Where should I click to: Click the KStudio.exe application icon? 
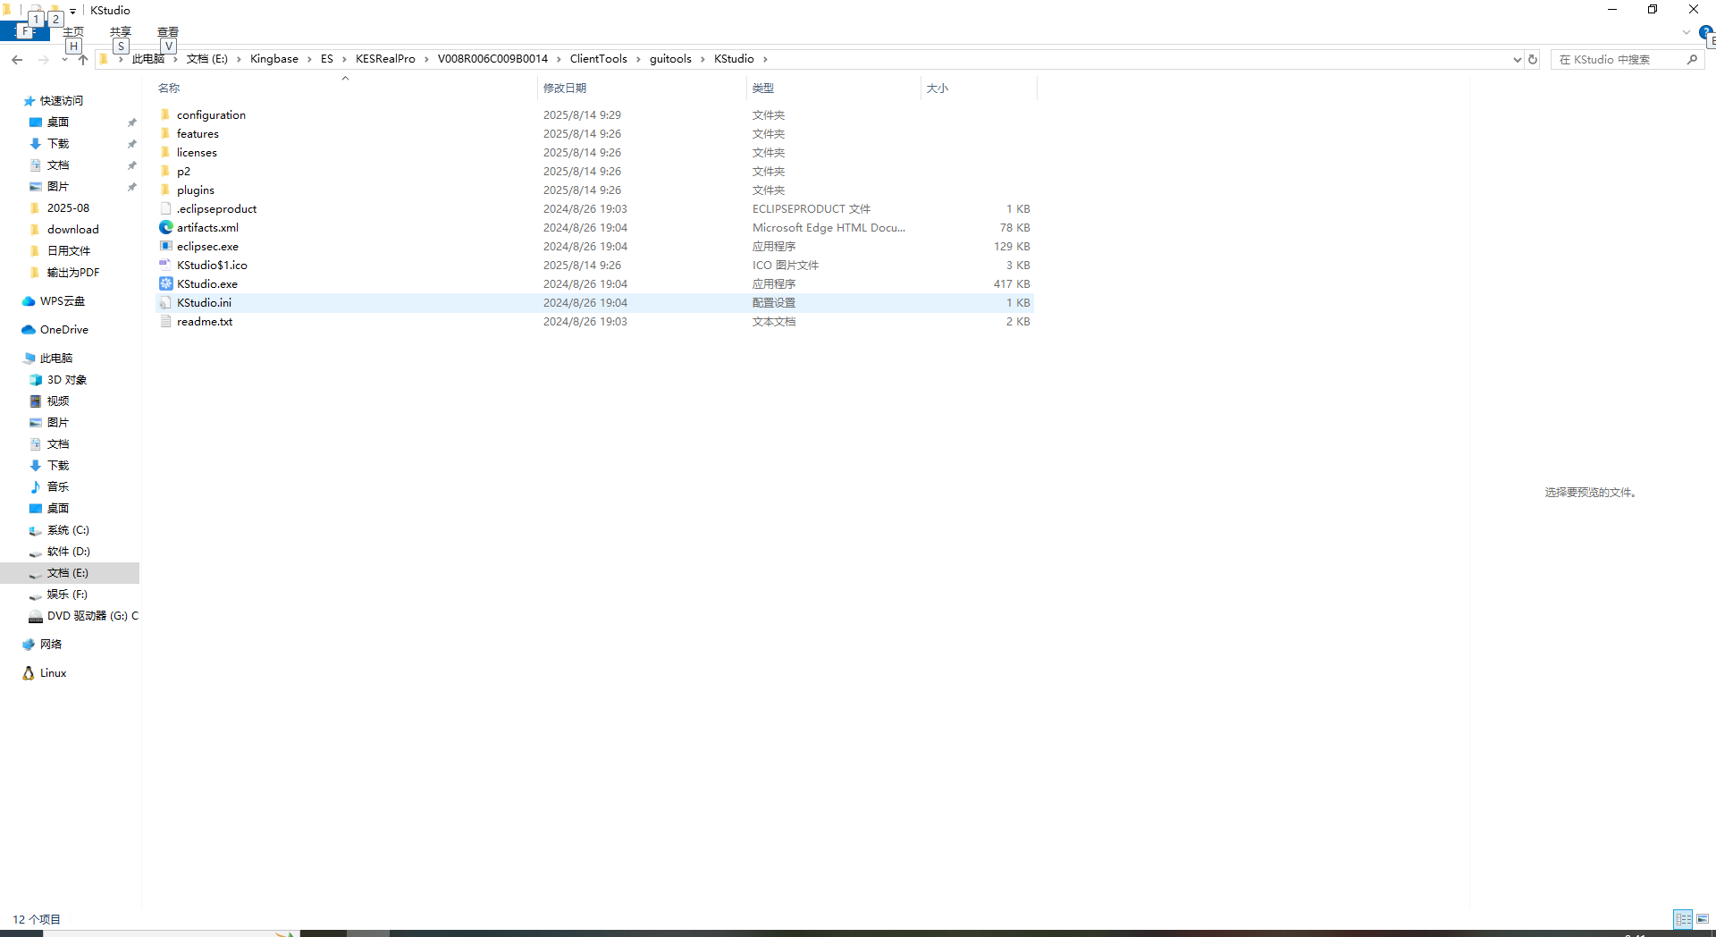pyautogui.click(x=165, y=283)
